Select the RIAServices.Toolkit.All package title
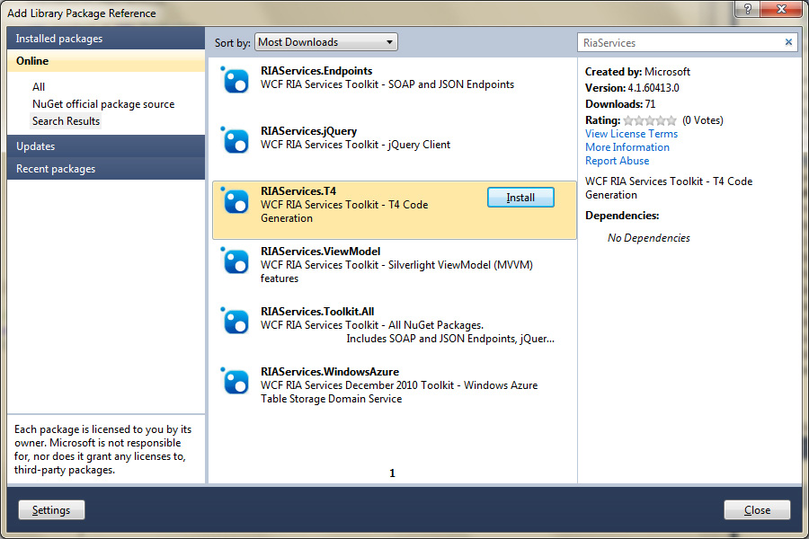The image size is (809, 539). [x=317, y=312]
